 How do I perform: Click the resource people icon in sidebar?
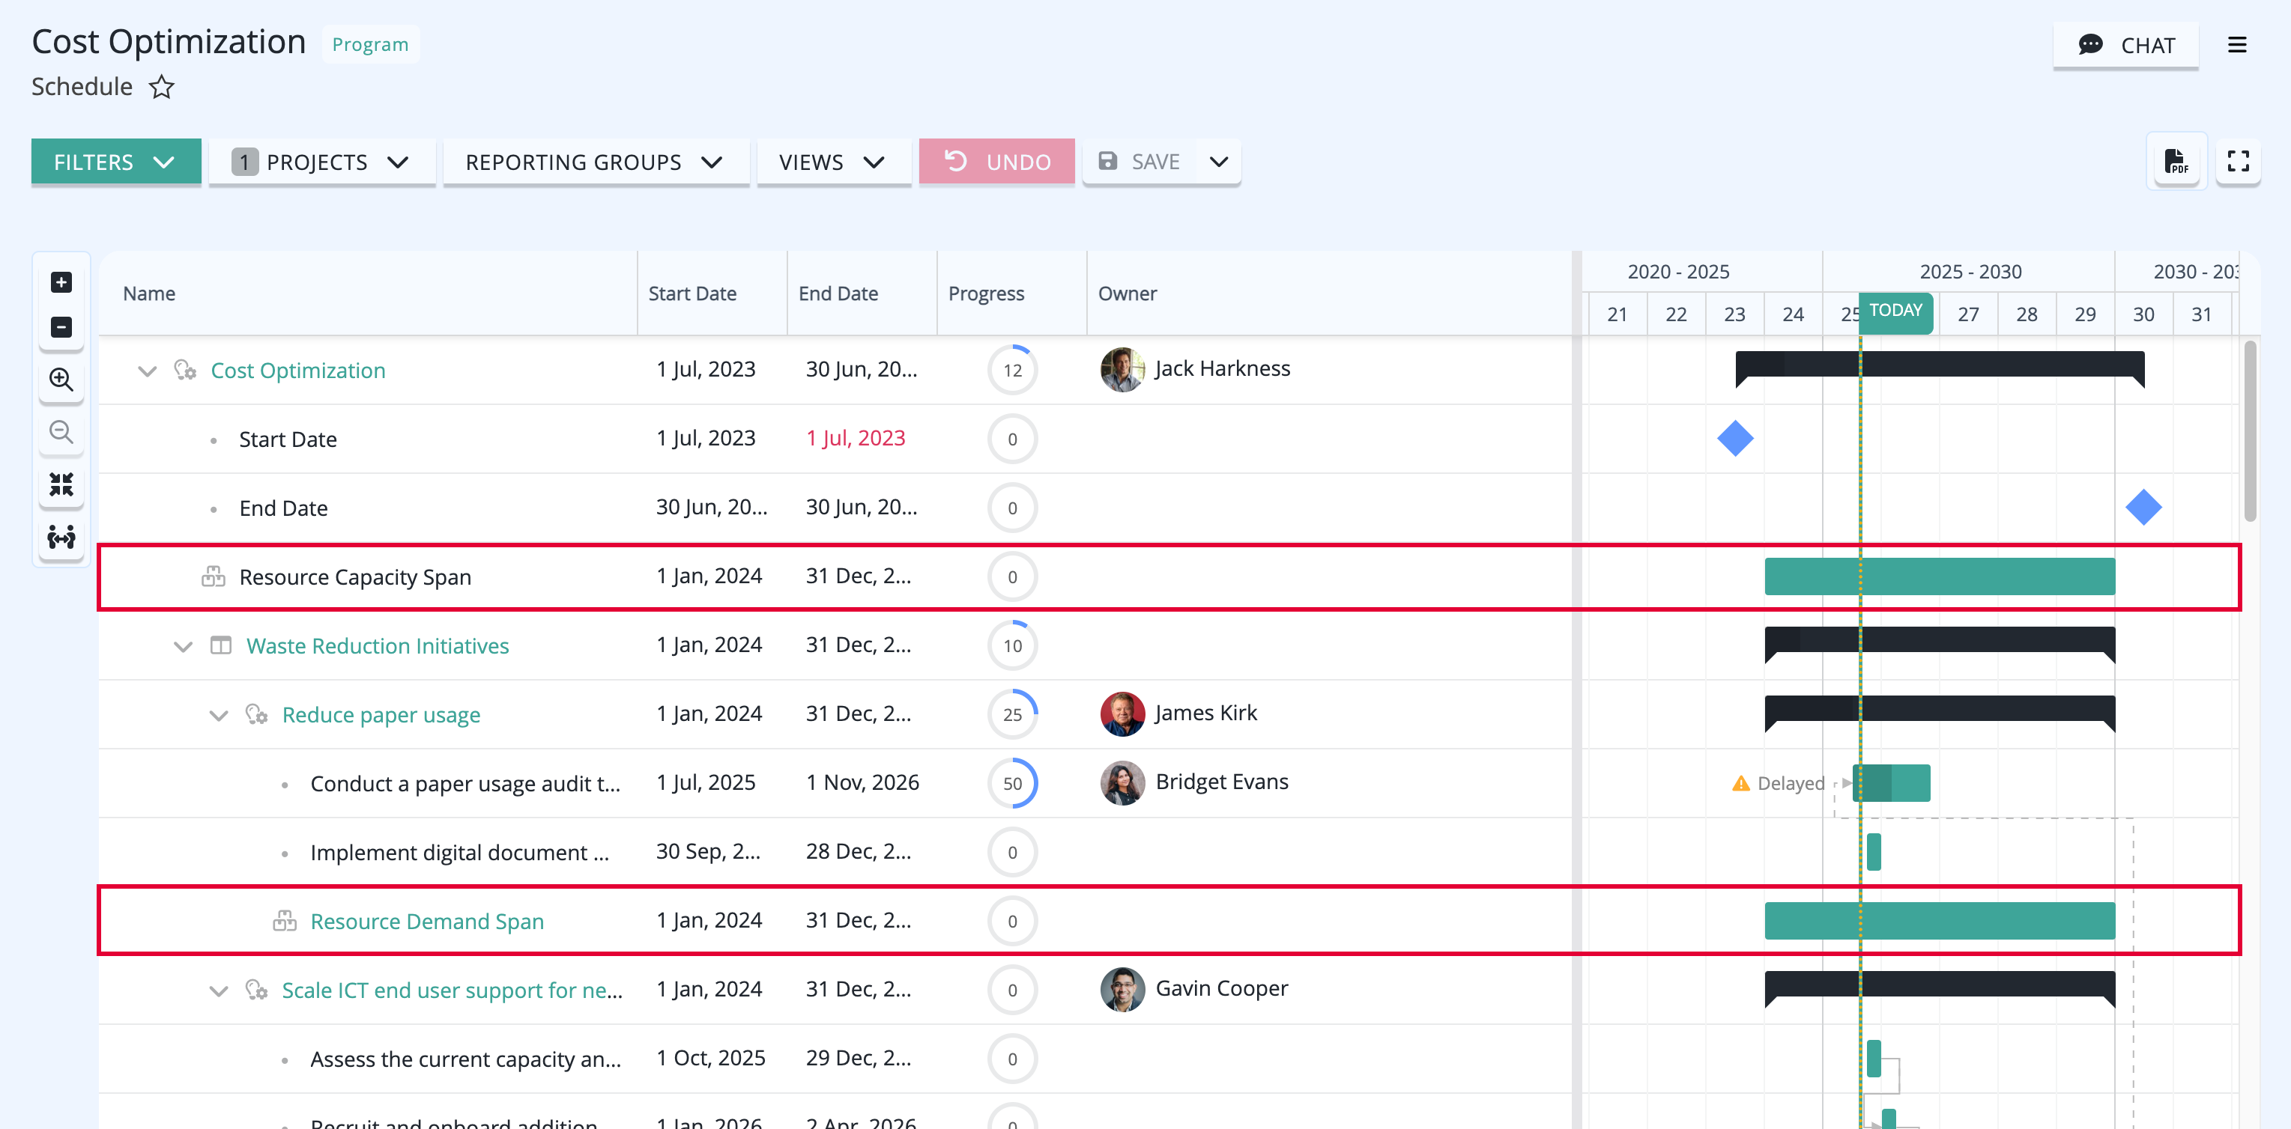point(61,537)
